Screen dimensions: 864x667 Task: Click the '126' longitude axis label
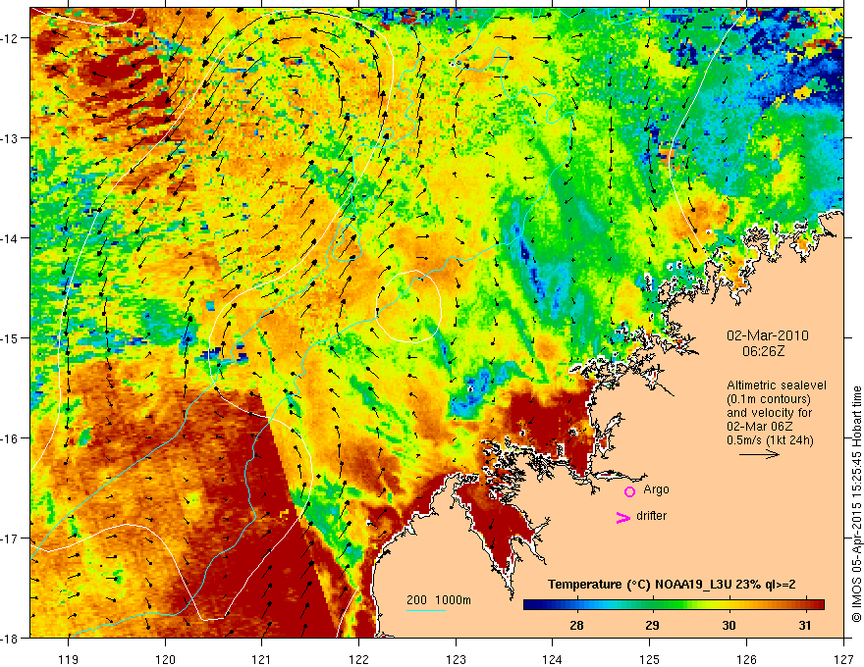(746, 659)
